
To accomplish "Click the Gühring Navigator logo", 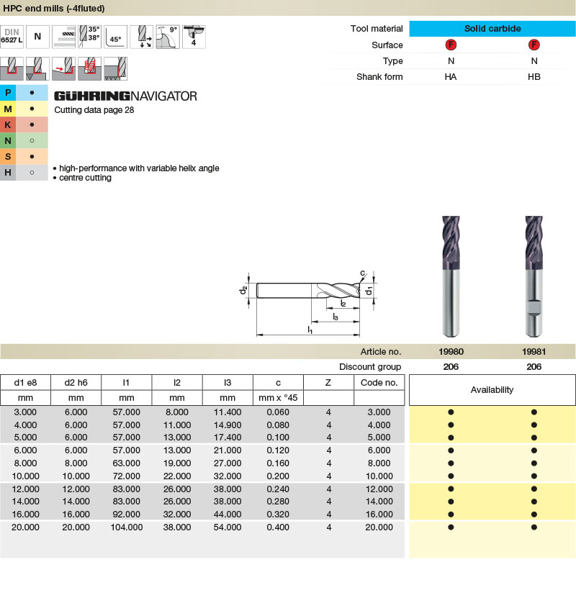I will click(x=125, y=96).
